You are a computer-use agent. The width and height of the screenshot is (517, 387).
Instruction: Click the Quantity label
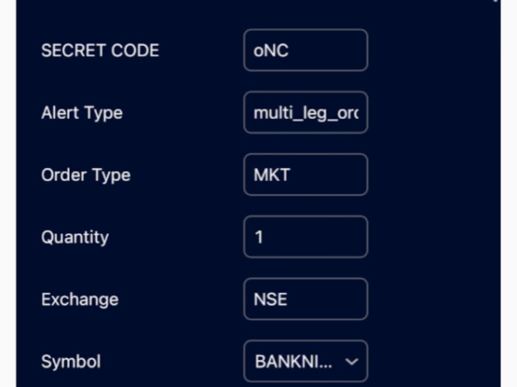pos(75,236)
